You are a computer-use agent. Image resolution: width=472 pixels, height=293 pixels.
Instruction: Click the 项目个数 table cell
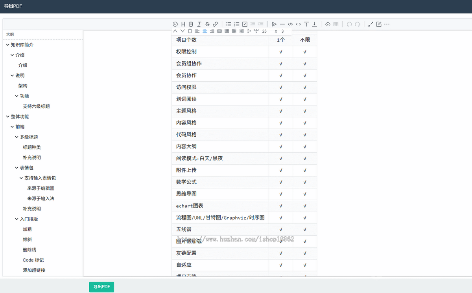(x=220, y=40)
